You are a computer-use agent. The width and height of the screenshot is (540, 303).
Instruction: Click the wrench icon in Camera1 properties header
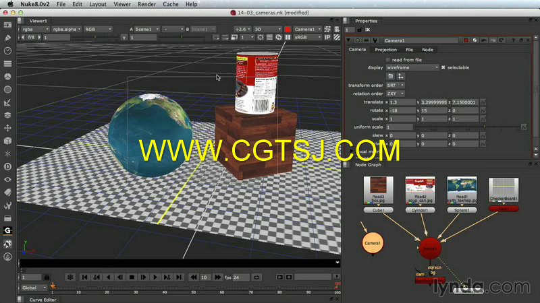tap(375, 40)
